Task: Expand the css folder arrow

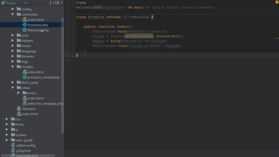Action: click(x=7, y=119)
